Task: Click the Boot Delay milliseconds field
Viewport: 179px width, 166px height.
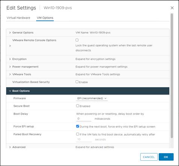Action: tap(84, 119)
